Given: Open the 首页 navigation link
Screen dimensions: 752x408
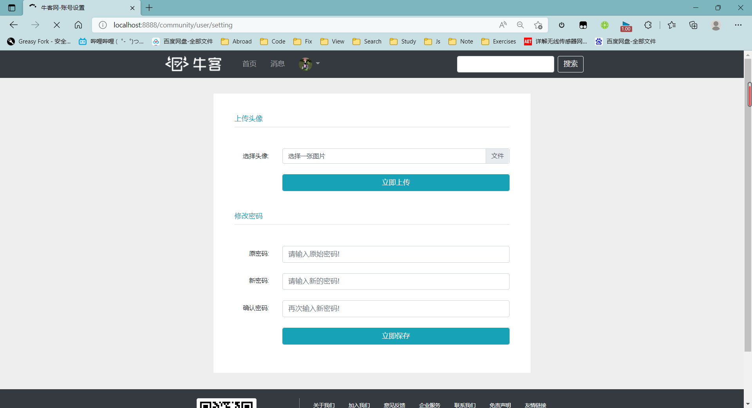Looking at the screenshot, I should [249, 64].
